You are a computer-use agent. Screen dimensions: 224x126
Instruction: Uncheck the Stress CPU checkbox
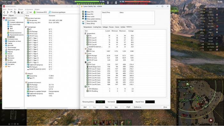point(85,12)
